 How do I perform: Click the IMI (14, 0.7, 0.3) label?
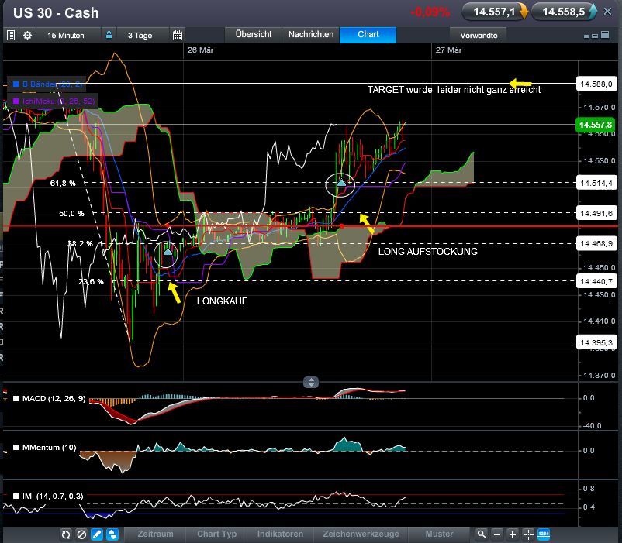53,496
